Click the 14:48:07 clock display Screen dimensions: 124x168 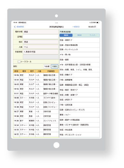click(92, 27)
